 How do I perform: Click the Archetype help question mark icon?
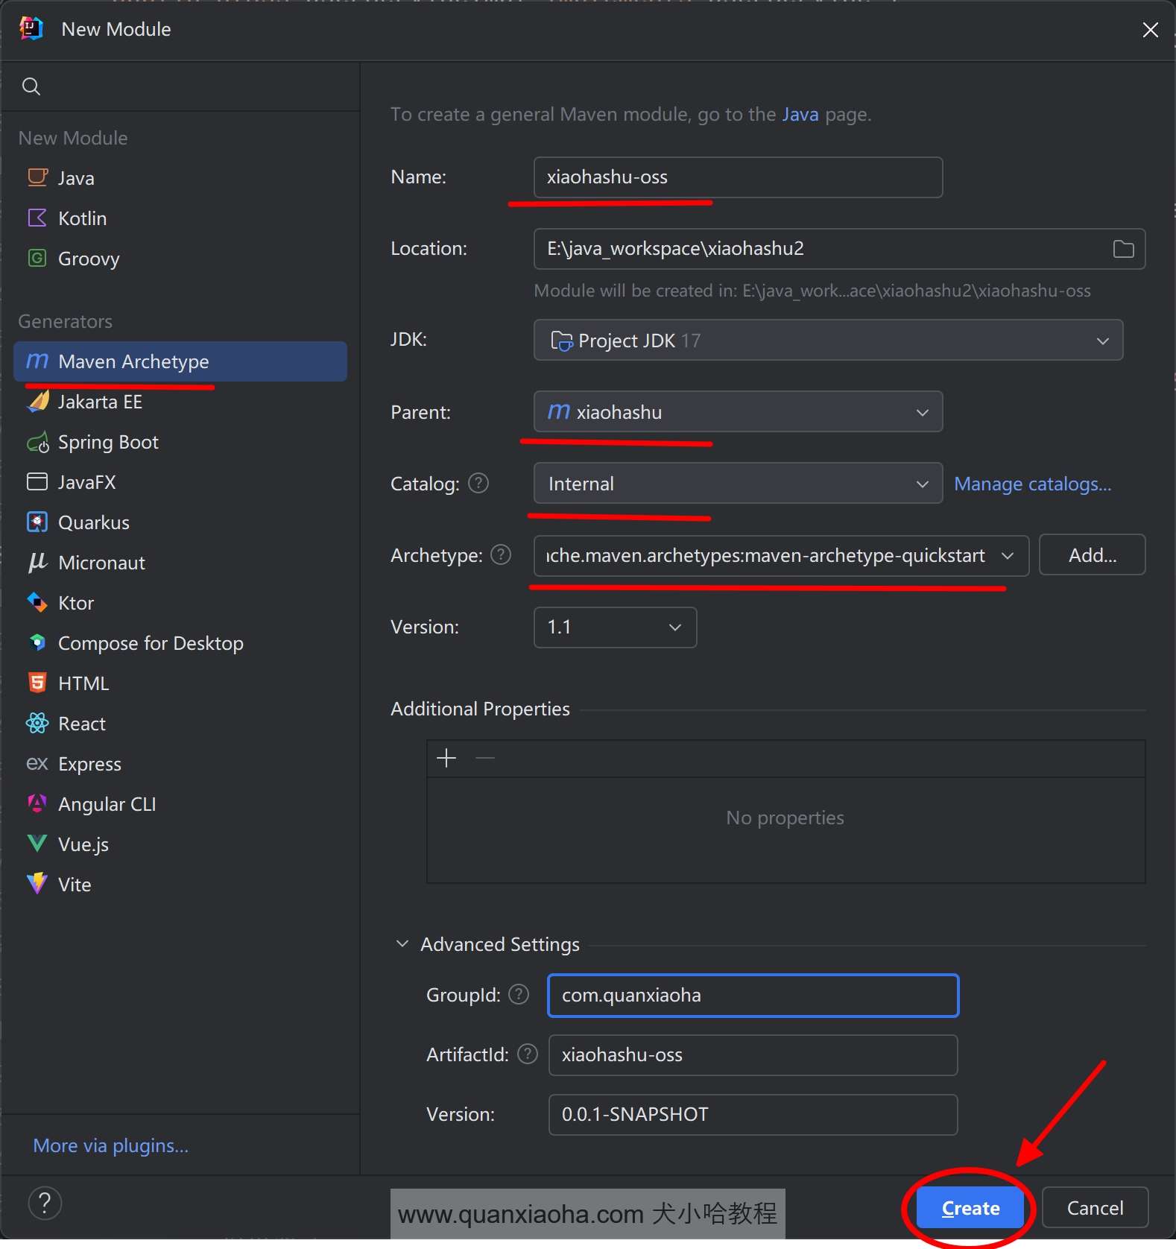click(501, 555)
